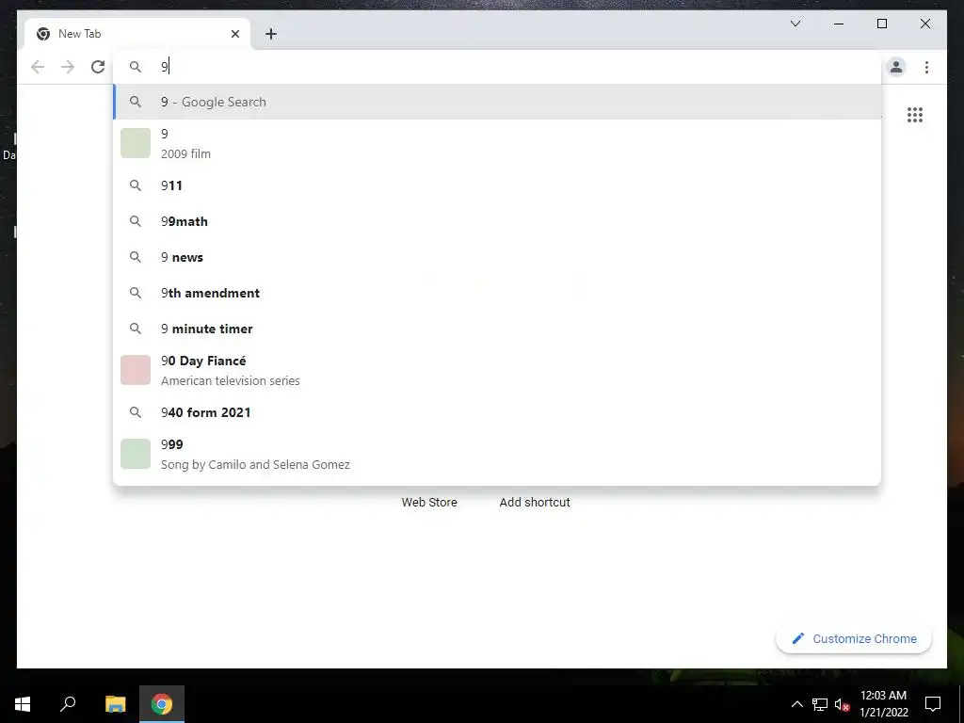Viewport: 964px width, 723px height.
Task: Close the New Tab tab
Action: [234, 34]
